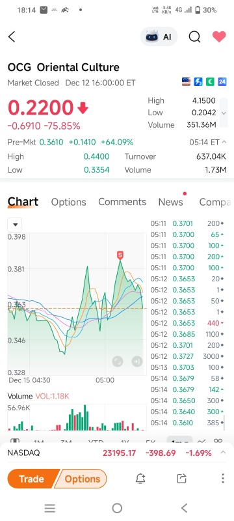Click the fullscreen chart icon
The width and height of the screenshot is (234, 521).
(118, 361)
